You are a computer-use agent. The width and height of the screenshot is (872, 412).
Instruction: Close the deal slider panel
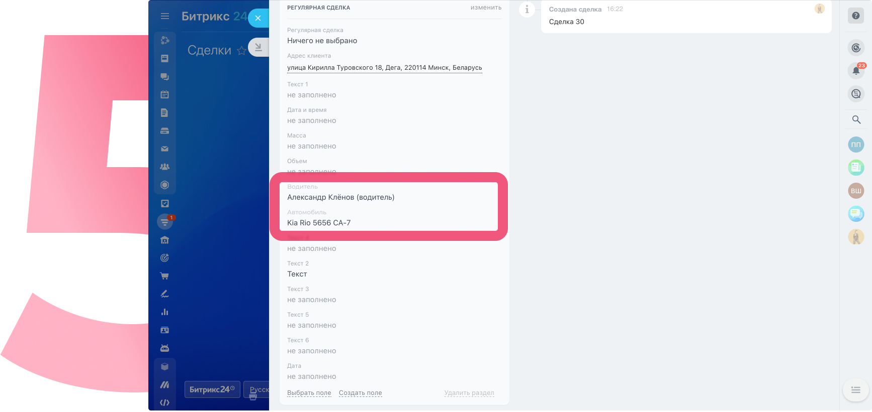pos(258,18)
